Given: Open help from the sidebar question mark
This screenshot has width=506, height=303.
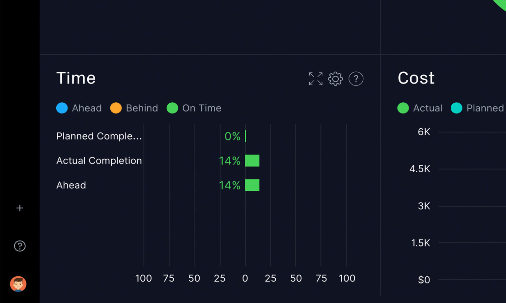Looking at the screenshot, I should (x=19, y=246).
